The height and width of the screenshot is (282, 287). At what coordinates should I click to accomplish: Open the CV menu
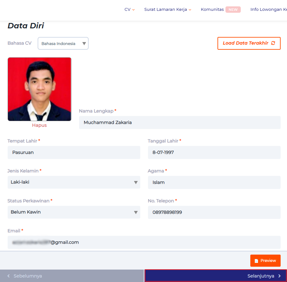pyautogui.click(x=129, y=10)
